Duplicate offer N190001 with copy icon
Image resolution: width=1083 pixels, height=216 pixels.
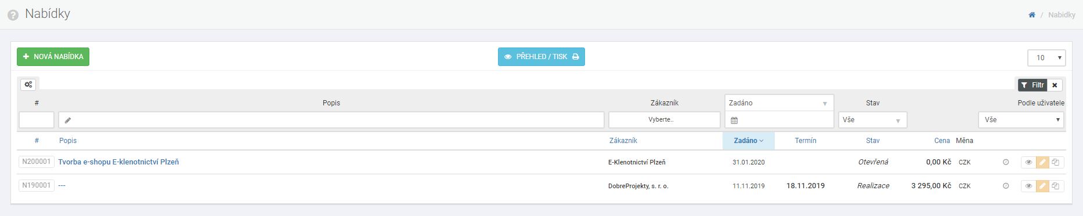click(1056, 186)
